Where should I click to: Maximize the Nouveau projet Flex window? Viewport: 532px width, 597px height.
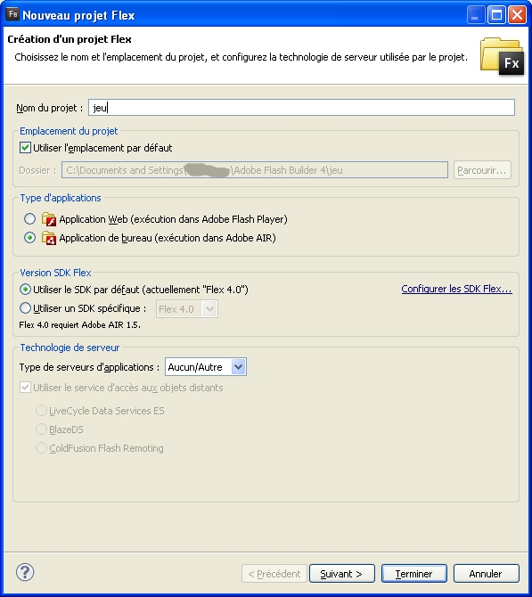tap(496, 15)
